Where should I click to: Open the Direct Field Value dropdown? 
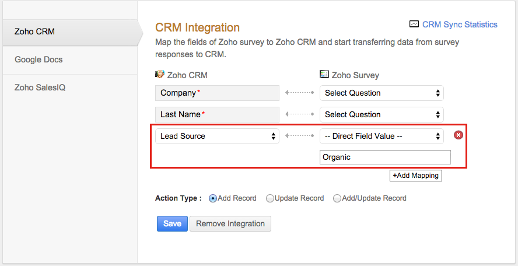tap(381, 136)
